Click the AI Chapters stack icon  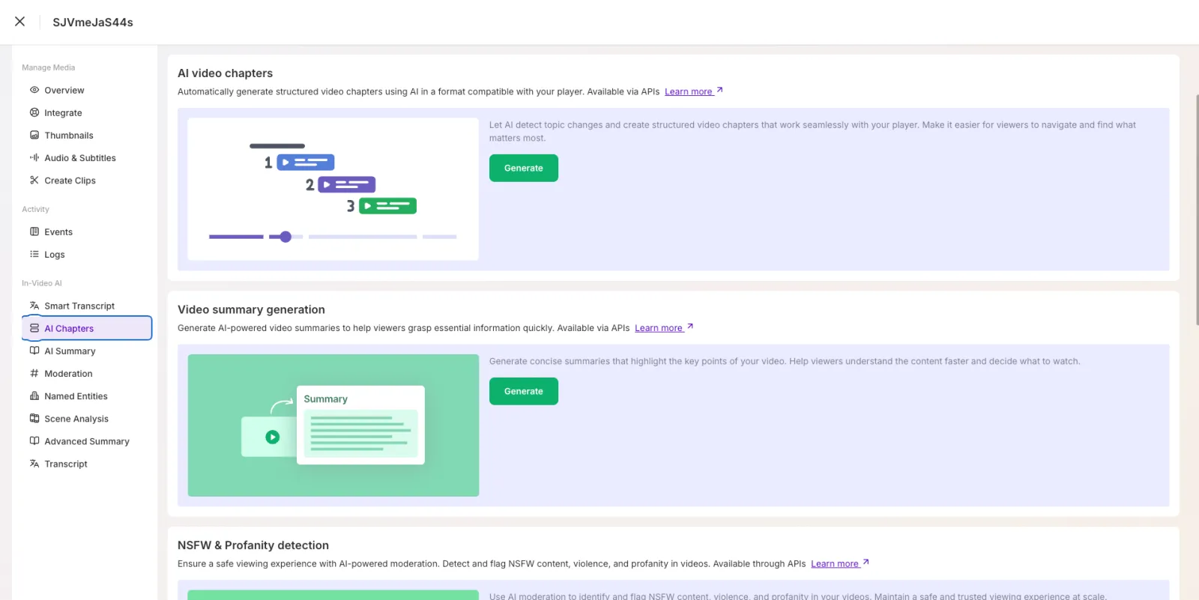(34, 328)
